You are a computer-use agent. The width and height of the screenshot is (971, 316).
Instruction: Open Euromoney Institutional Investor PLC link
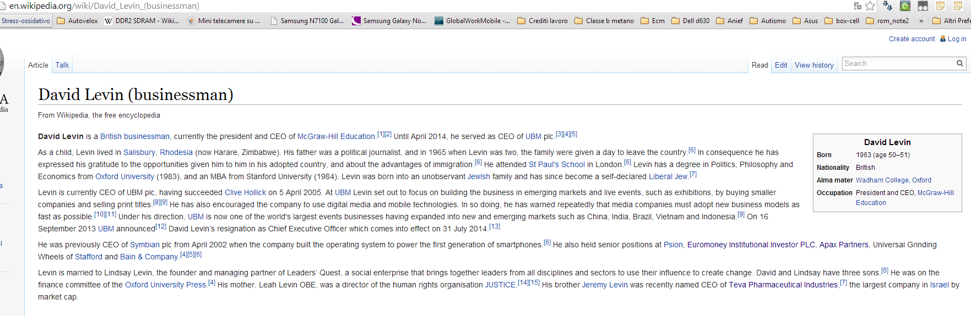(751, 245)
